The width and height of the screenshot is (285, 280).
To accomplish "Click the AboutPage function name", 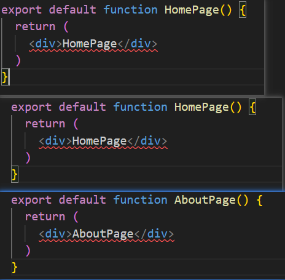I will coord(205,200).
